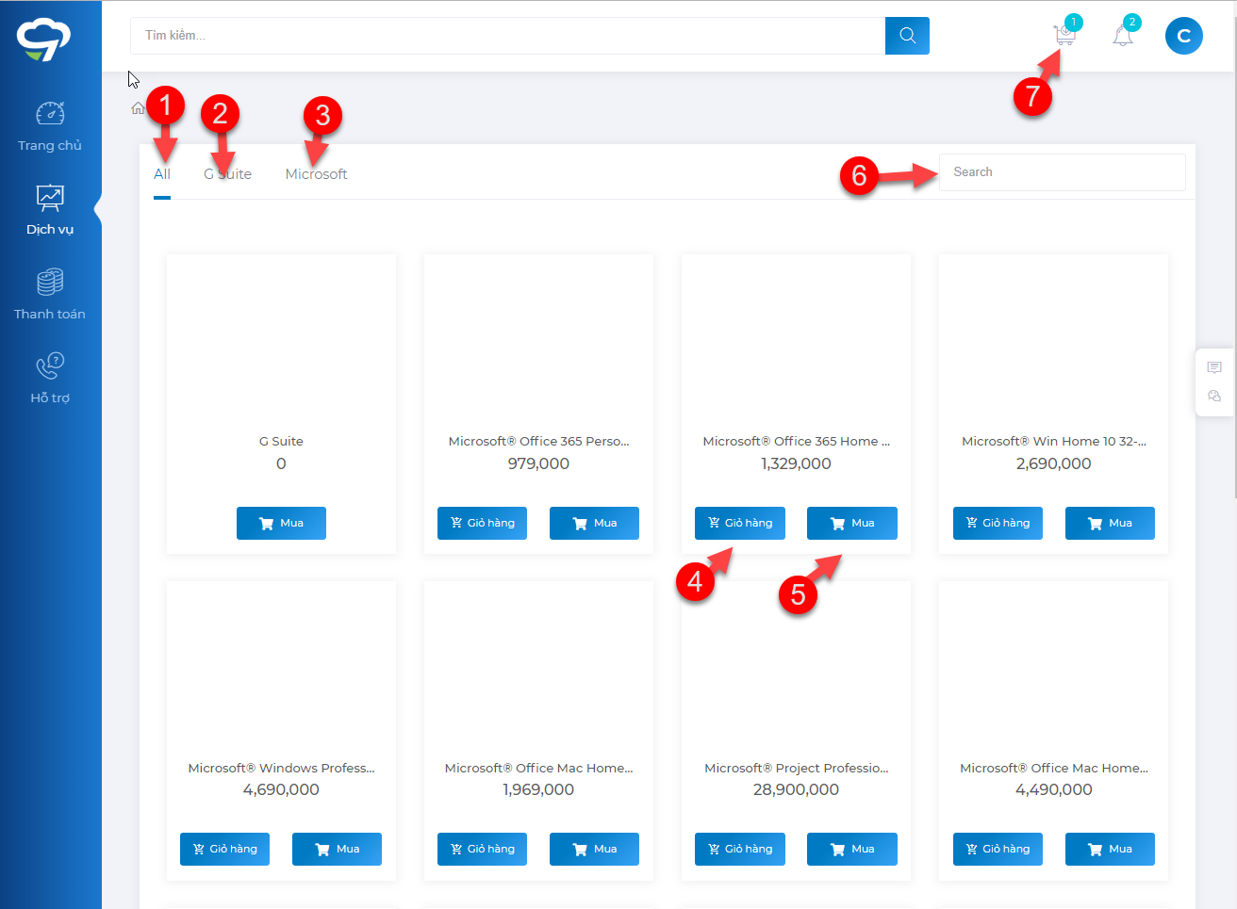This screenshot has width=1237, height=909.
Task: Open the message icon in side widget
Action: tap(1214, 367)
